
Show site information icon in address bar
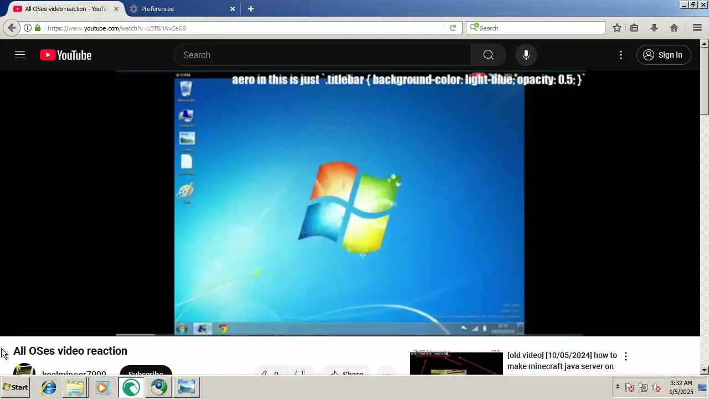point(27,28)
